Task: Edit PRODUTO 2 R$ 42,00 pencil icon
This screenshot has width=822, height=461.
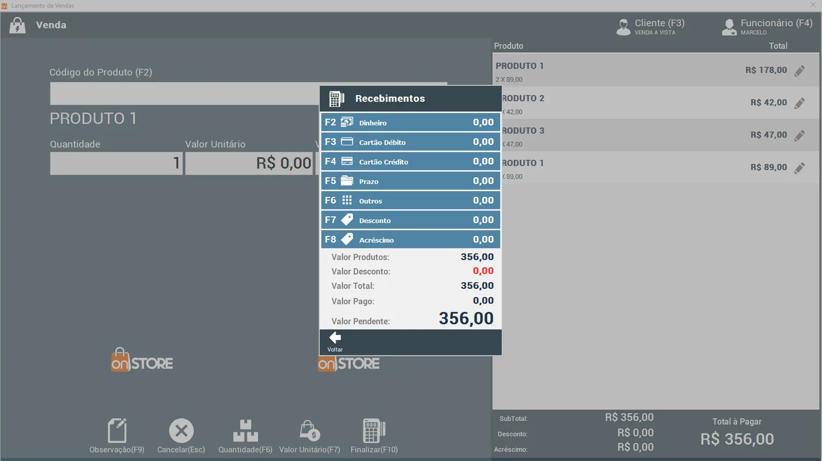Action: click(800, 103)
